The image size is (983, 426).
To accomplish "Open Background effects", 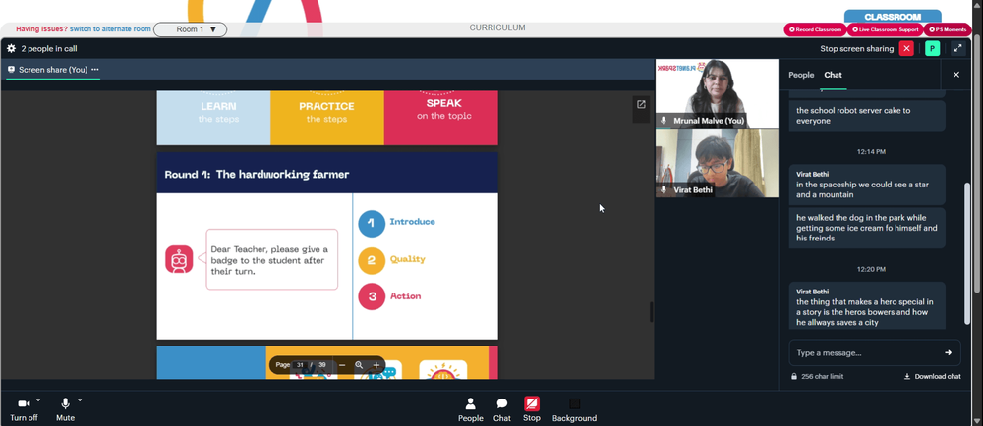I will (574, 409).
